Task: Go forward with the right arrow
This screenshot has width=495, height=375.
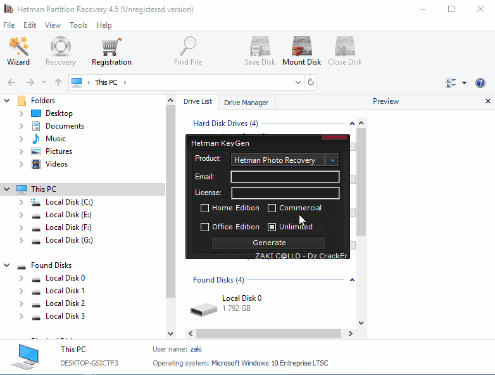Action: (30, 82)
